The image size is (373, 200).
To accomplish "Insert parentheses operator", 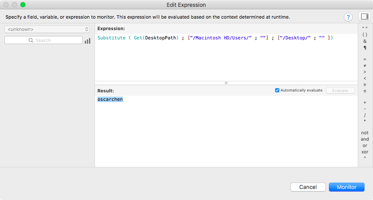I will point(365,35).
